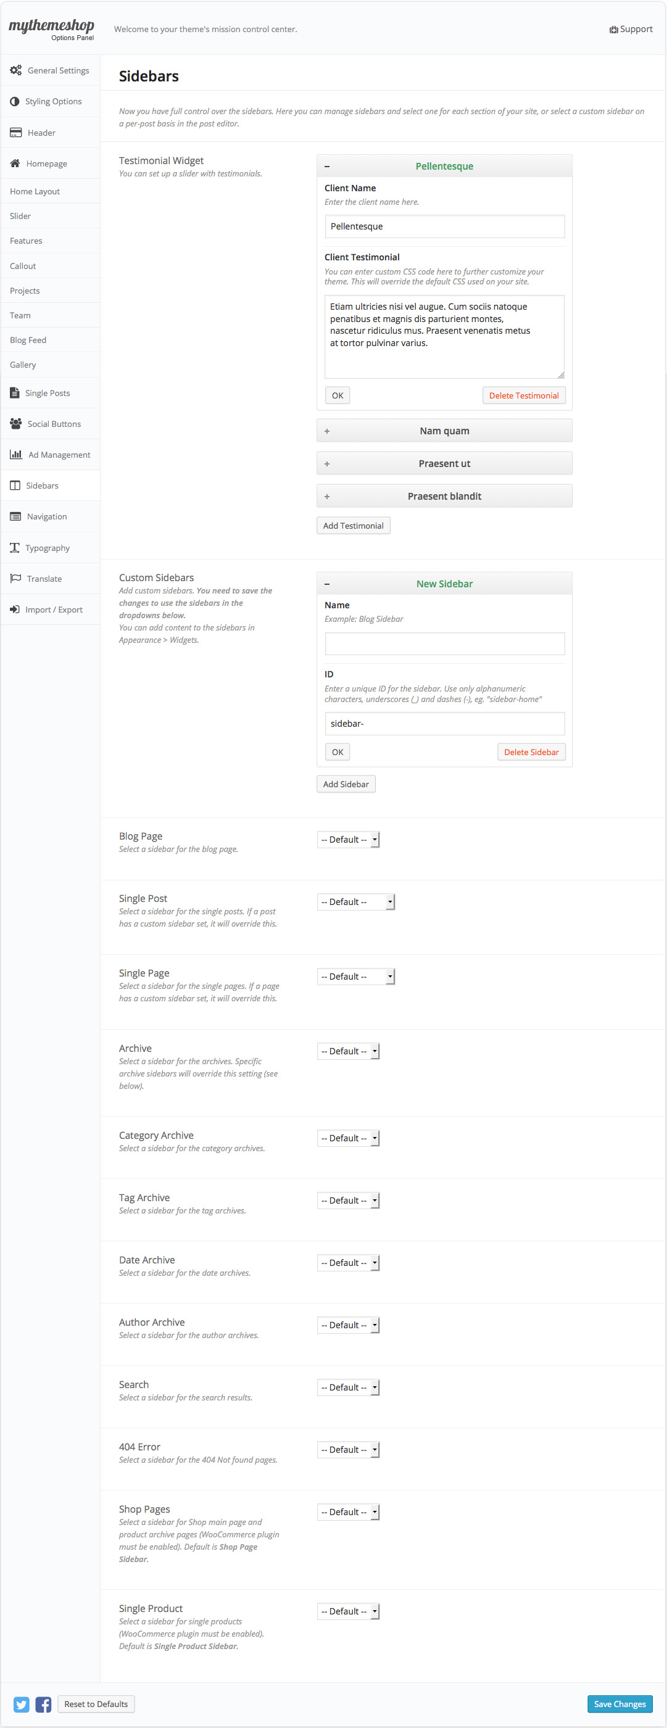Focus the sidebar Name input field

pyautogui.click(x=444, y=644)
